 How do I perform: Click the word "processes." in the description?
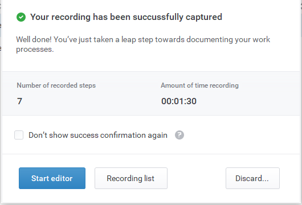(35, 50)
